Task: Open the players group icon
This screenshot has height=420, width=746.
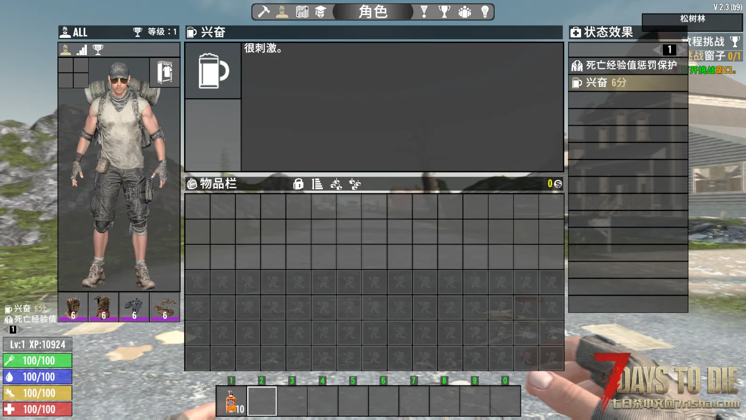Action: tap(465, 12)
